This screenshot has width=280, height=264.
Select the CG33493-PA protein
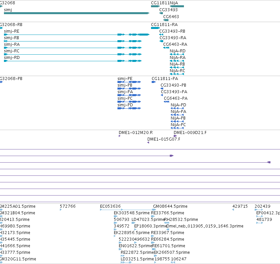tap(162, 95)
